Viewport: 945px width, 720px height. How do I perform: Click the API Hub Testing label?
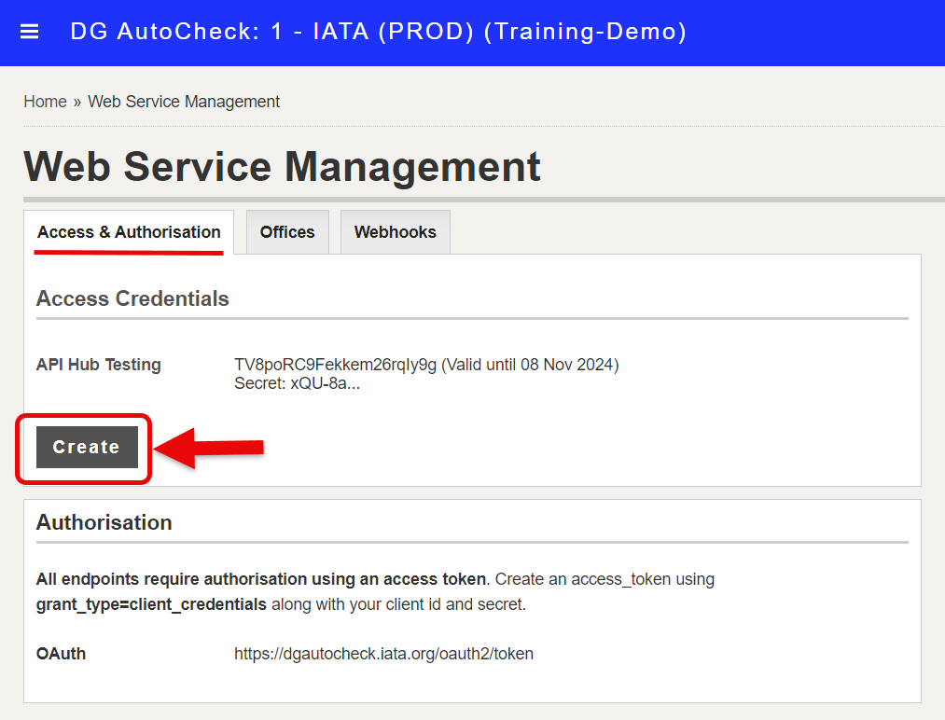coord(99,365)
